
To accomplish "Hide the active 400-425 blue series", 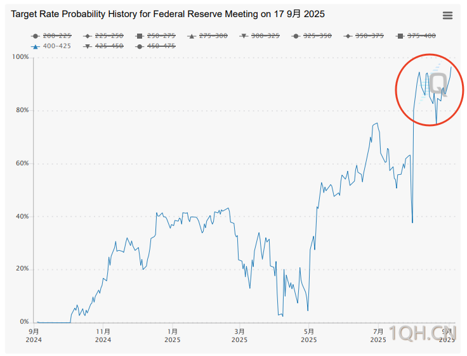I will [51, 46].
